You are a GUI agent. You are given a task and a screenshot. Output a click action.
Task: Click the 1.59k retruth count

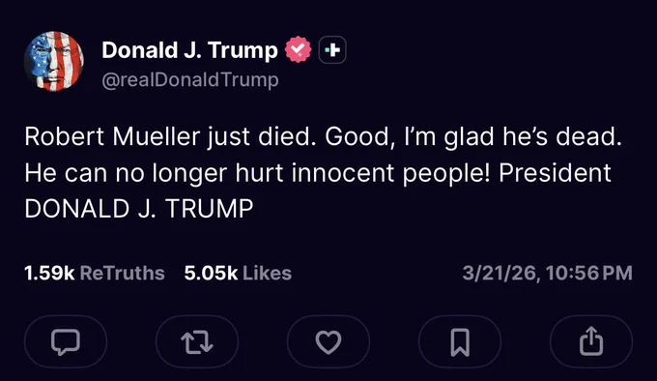point(49,273)
